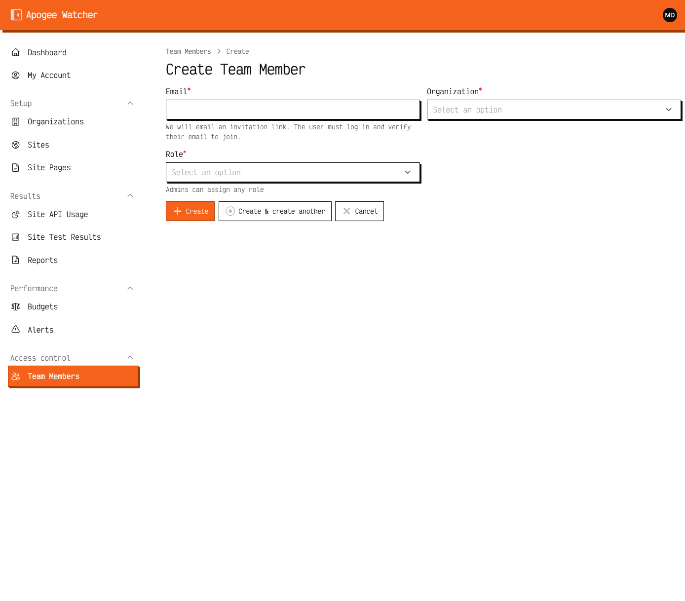Focus the Email input field
The width and height of the screenshot is (685, 601).
pyautogui.click(x=293, y=110)
